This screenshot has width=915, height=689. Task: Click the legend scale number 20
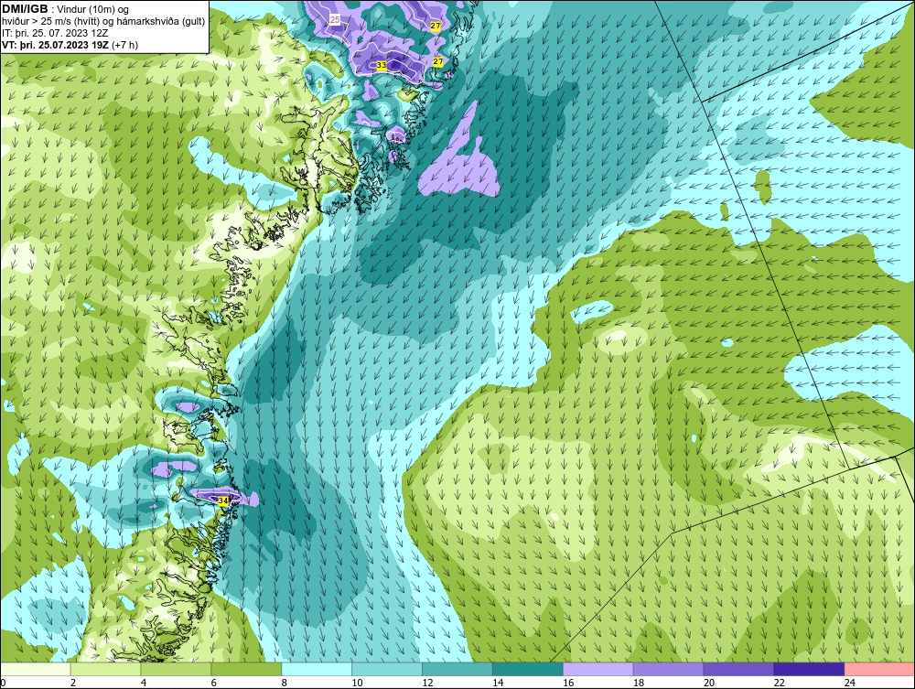709,683
